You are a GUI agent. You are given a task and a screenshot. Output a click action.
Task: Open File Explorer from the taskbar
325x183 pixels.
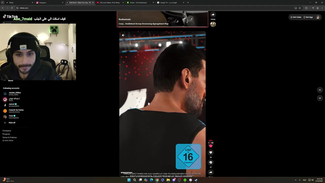(168, 180)
